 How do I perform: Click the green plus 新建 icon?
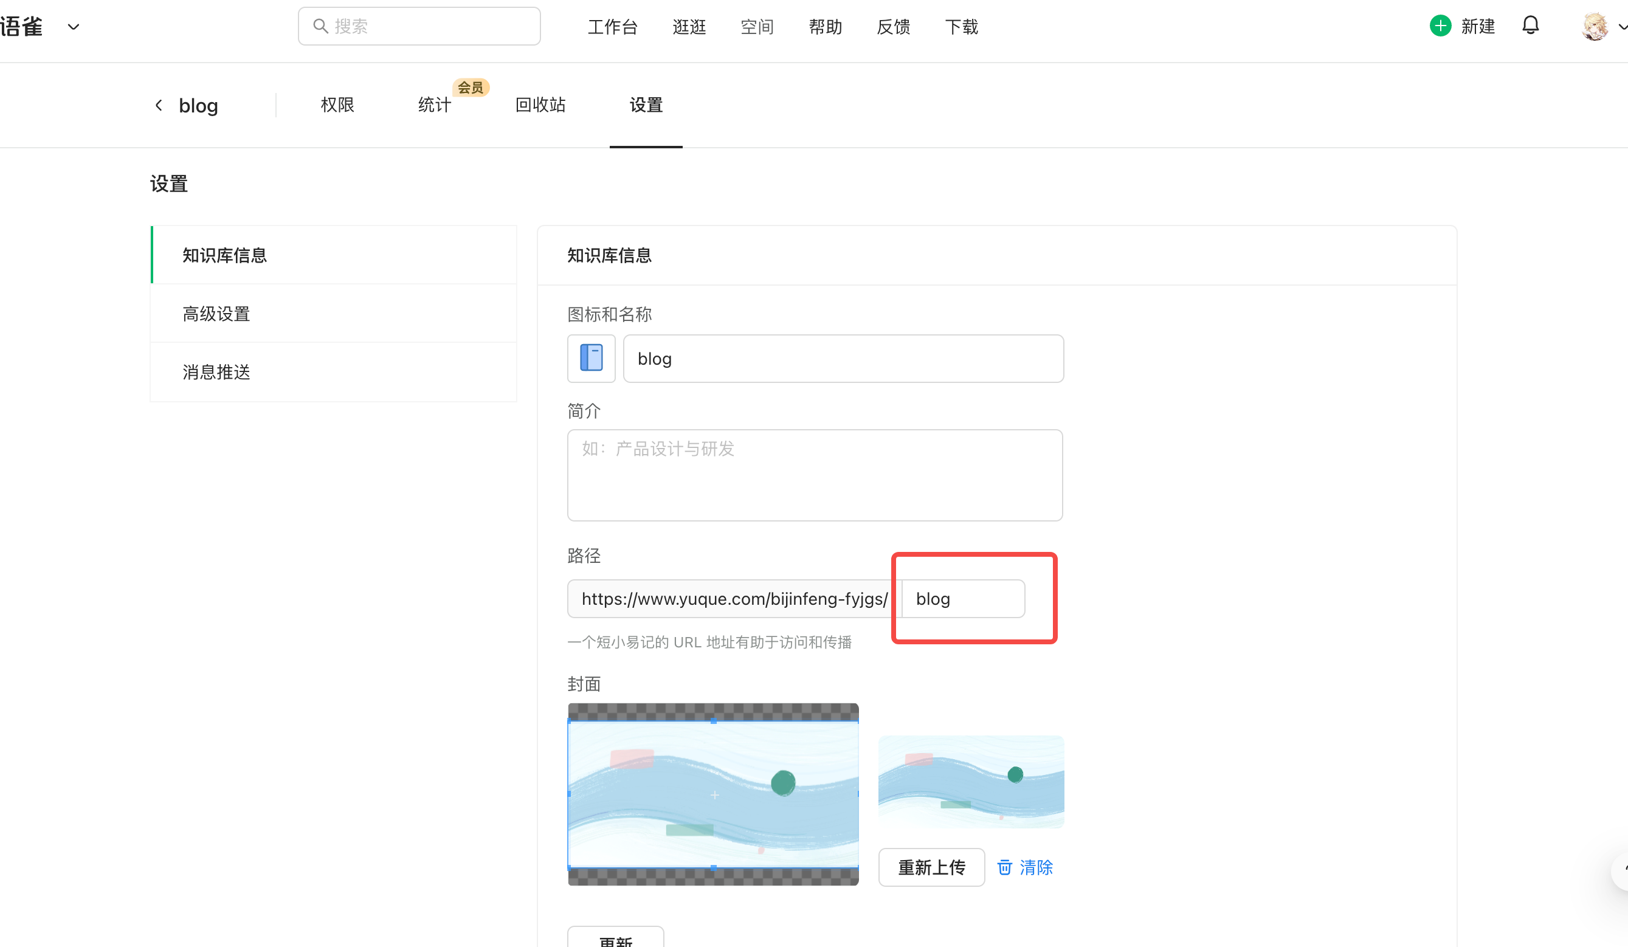point(1440,26)
